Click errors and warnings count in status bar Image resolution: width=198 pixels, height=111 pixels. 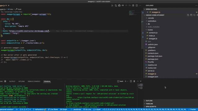(25, 109)
